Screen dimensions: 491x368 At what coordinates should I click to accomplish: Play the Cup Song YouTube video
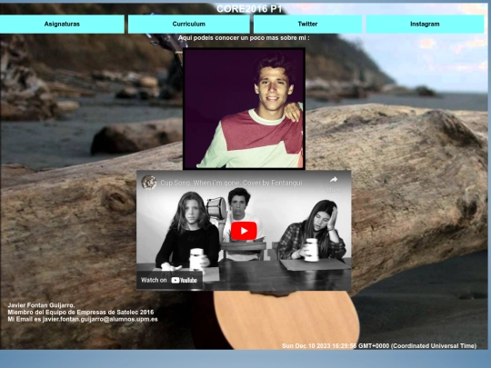(x=244, y=231)
